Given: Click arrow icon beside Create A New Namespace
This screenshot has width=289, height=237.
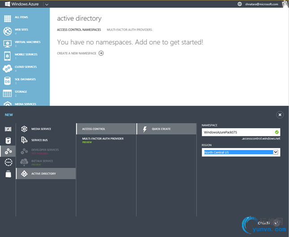Looking at the screenshot, I should (101, 53).
